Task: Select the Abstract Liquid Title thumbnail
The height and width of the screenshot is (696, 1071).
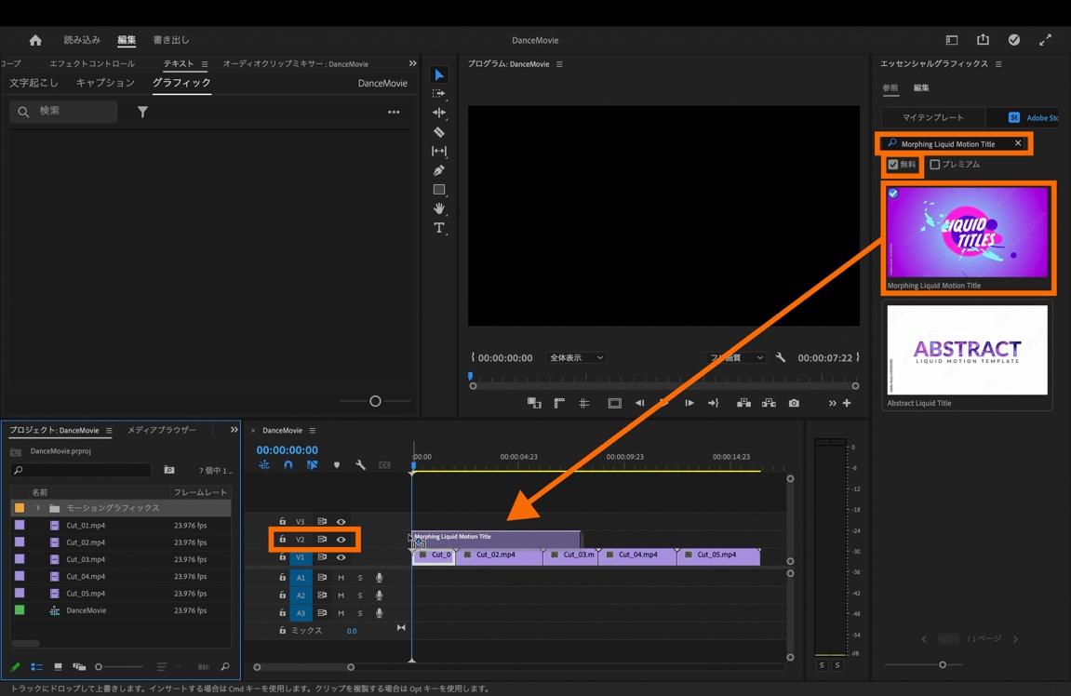Action: pos(967,350)
